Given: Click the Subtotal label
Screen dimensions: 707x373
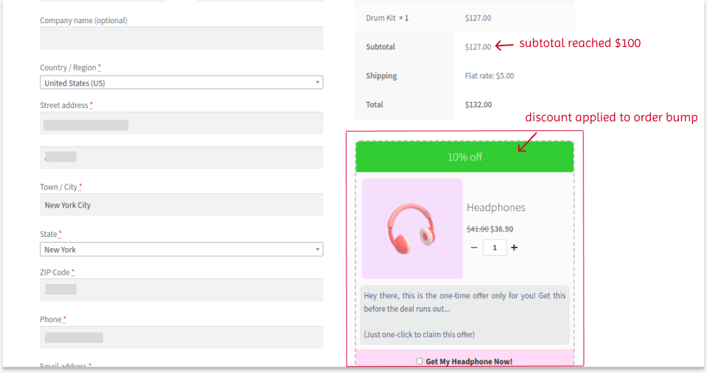Looking at the screenshot, I should pos(381,47).
